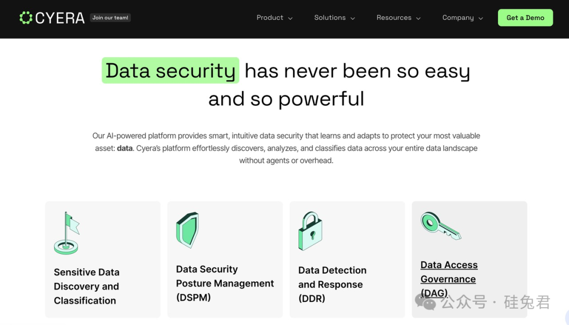569x325 pixels.
Task: Click the Cyera logo icon
Action: [x=25, y=18]
